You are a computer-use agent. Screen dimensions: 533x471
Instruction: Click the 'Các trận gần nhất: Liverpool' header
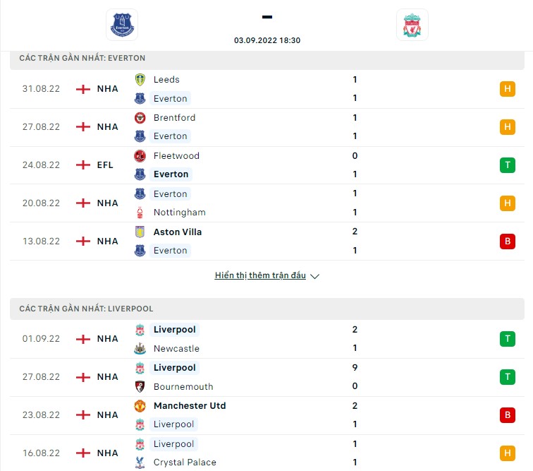coord(266,309)
